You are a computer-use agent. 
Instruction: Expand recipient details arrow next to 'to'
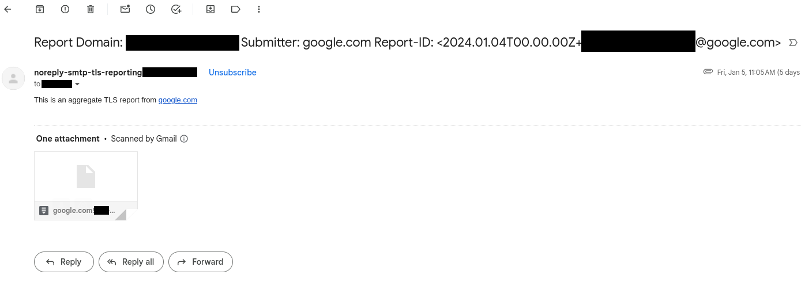tap(77, 85)
